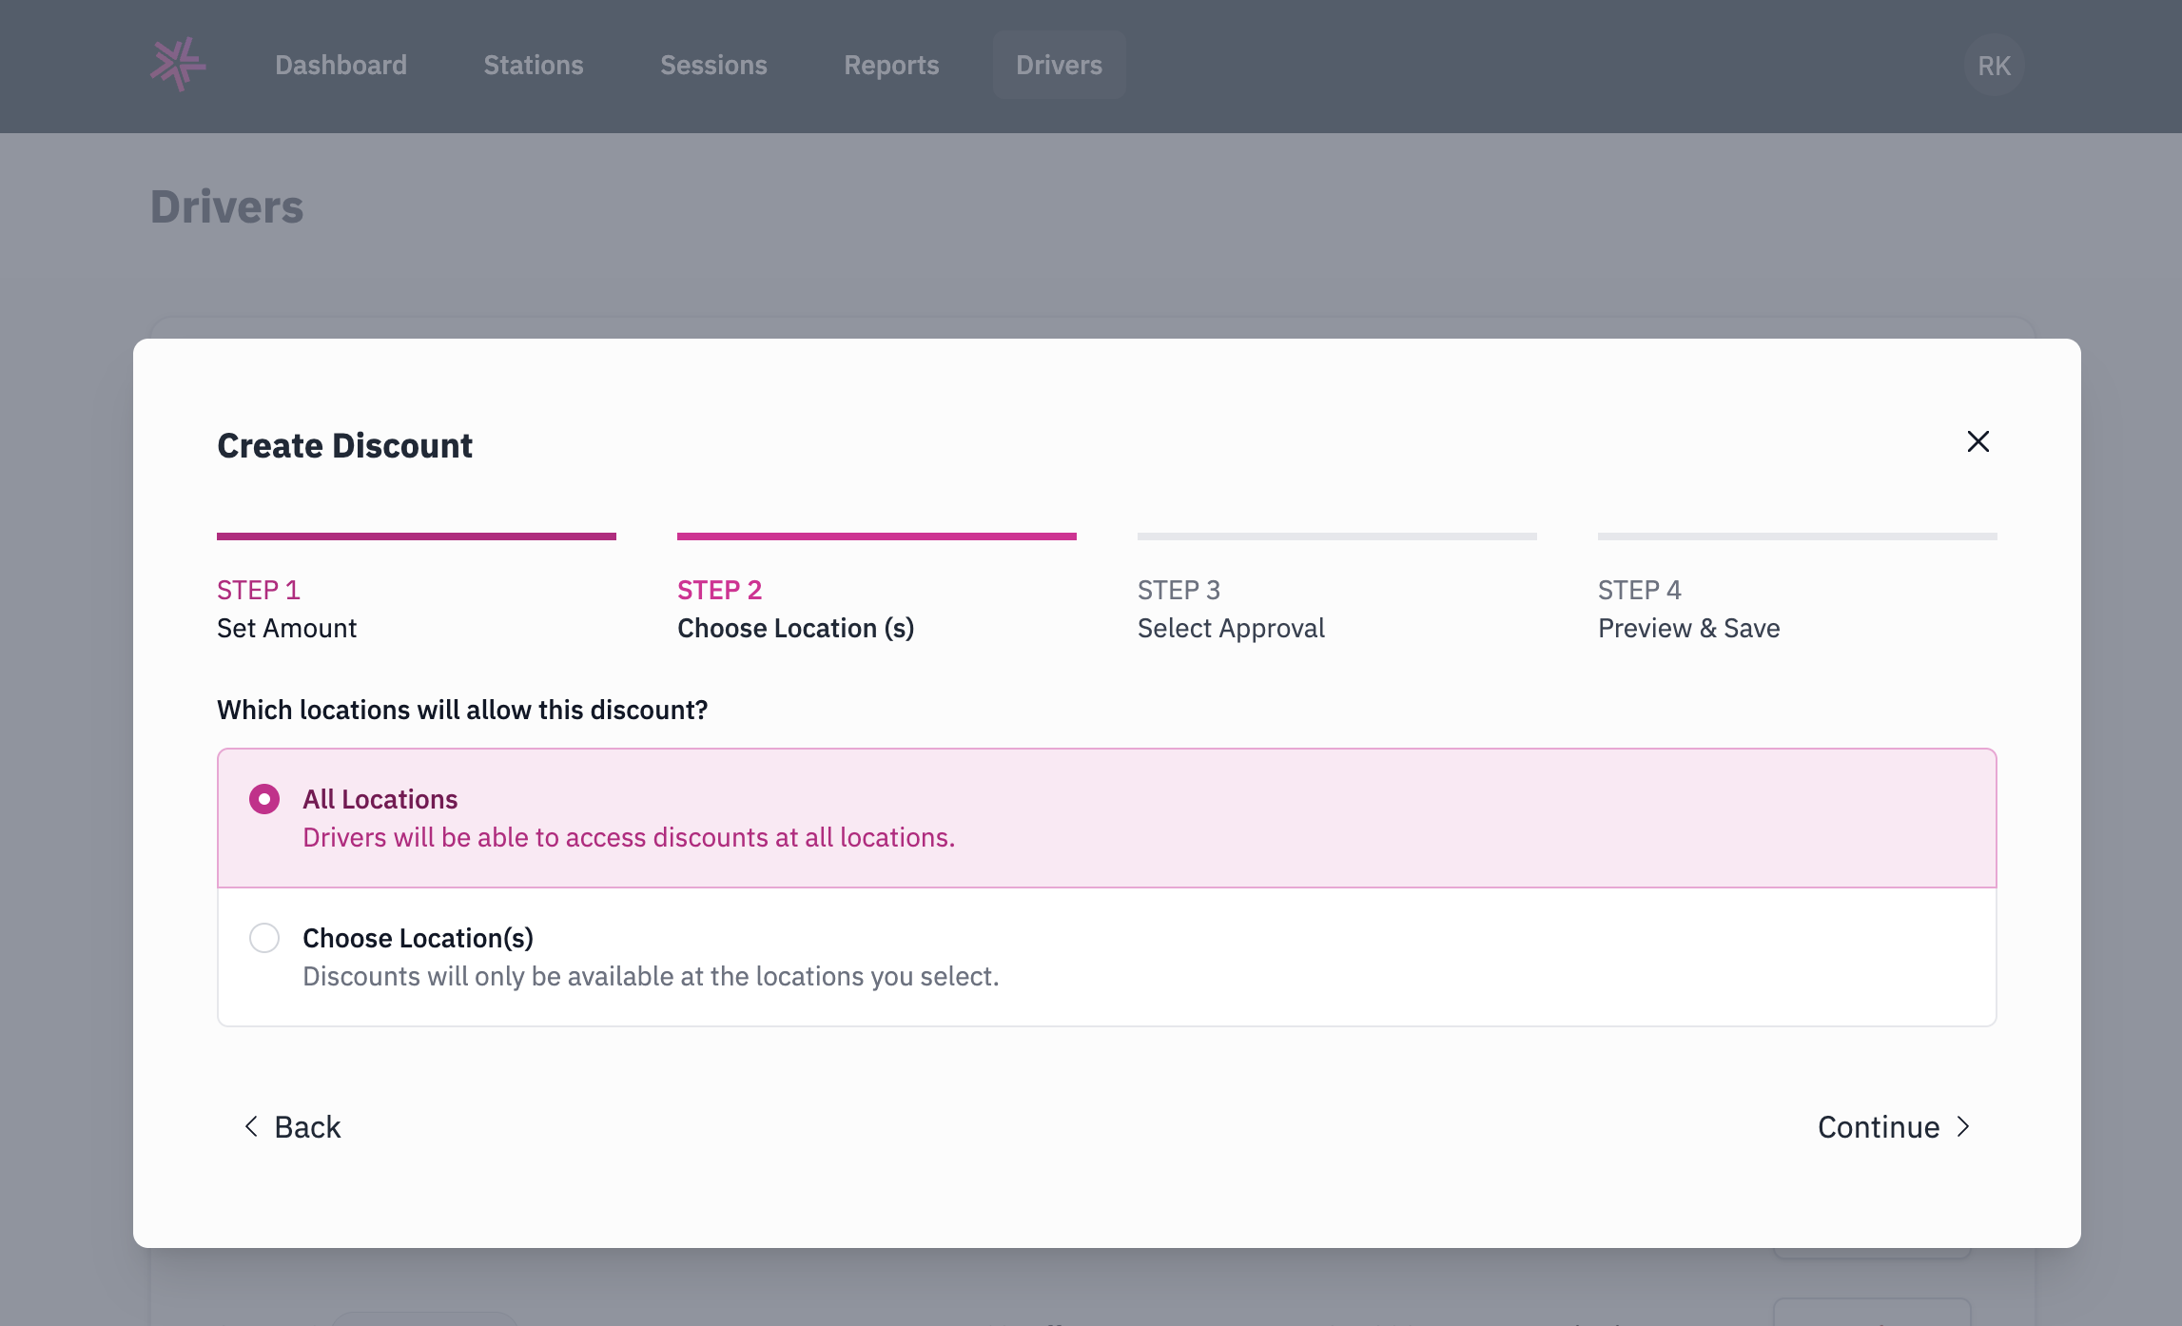This screenshot has height=1326, width=2182.
Task: Jump to Step 4 Preview & Save
Action: (x=1798, y=589)
